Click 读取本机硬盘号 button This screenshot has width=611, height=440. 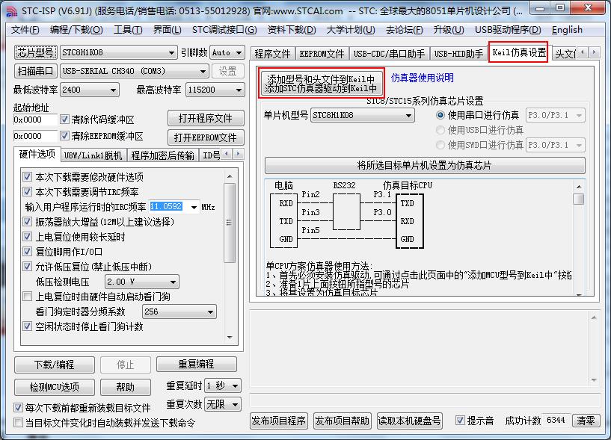tap(410, 421)
